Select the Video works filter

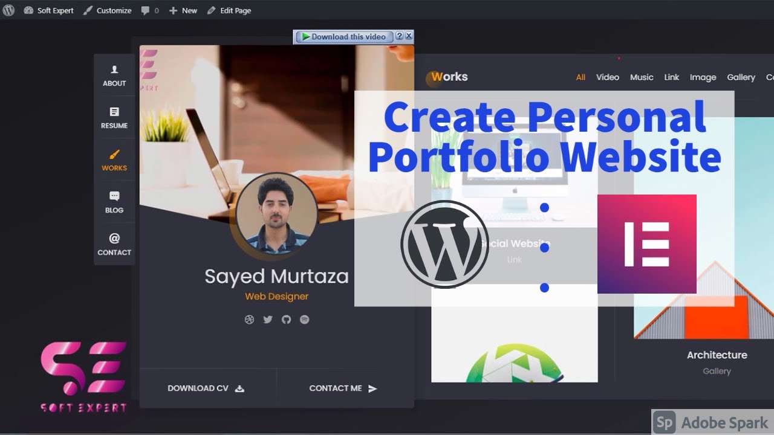(608, 77)
